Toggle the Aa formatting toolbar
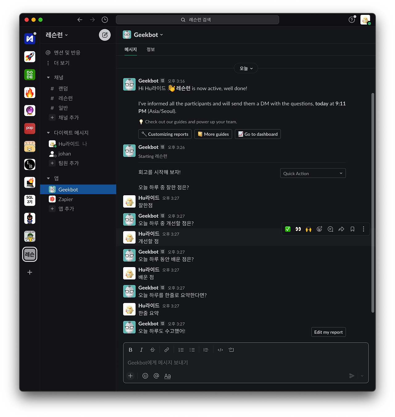Viewport: 395px width, 417px height. 168,376
